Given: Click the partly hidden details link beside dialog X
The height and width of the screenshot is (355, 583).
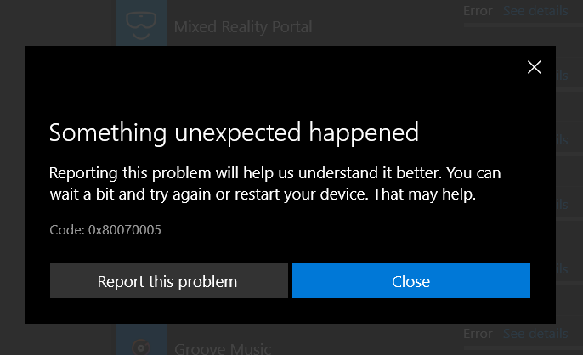Looking at the screenshot, I should [563, 76].
